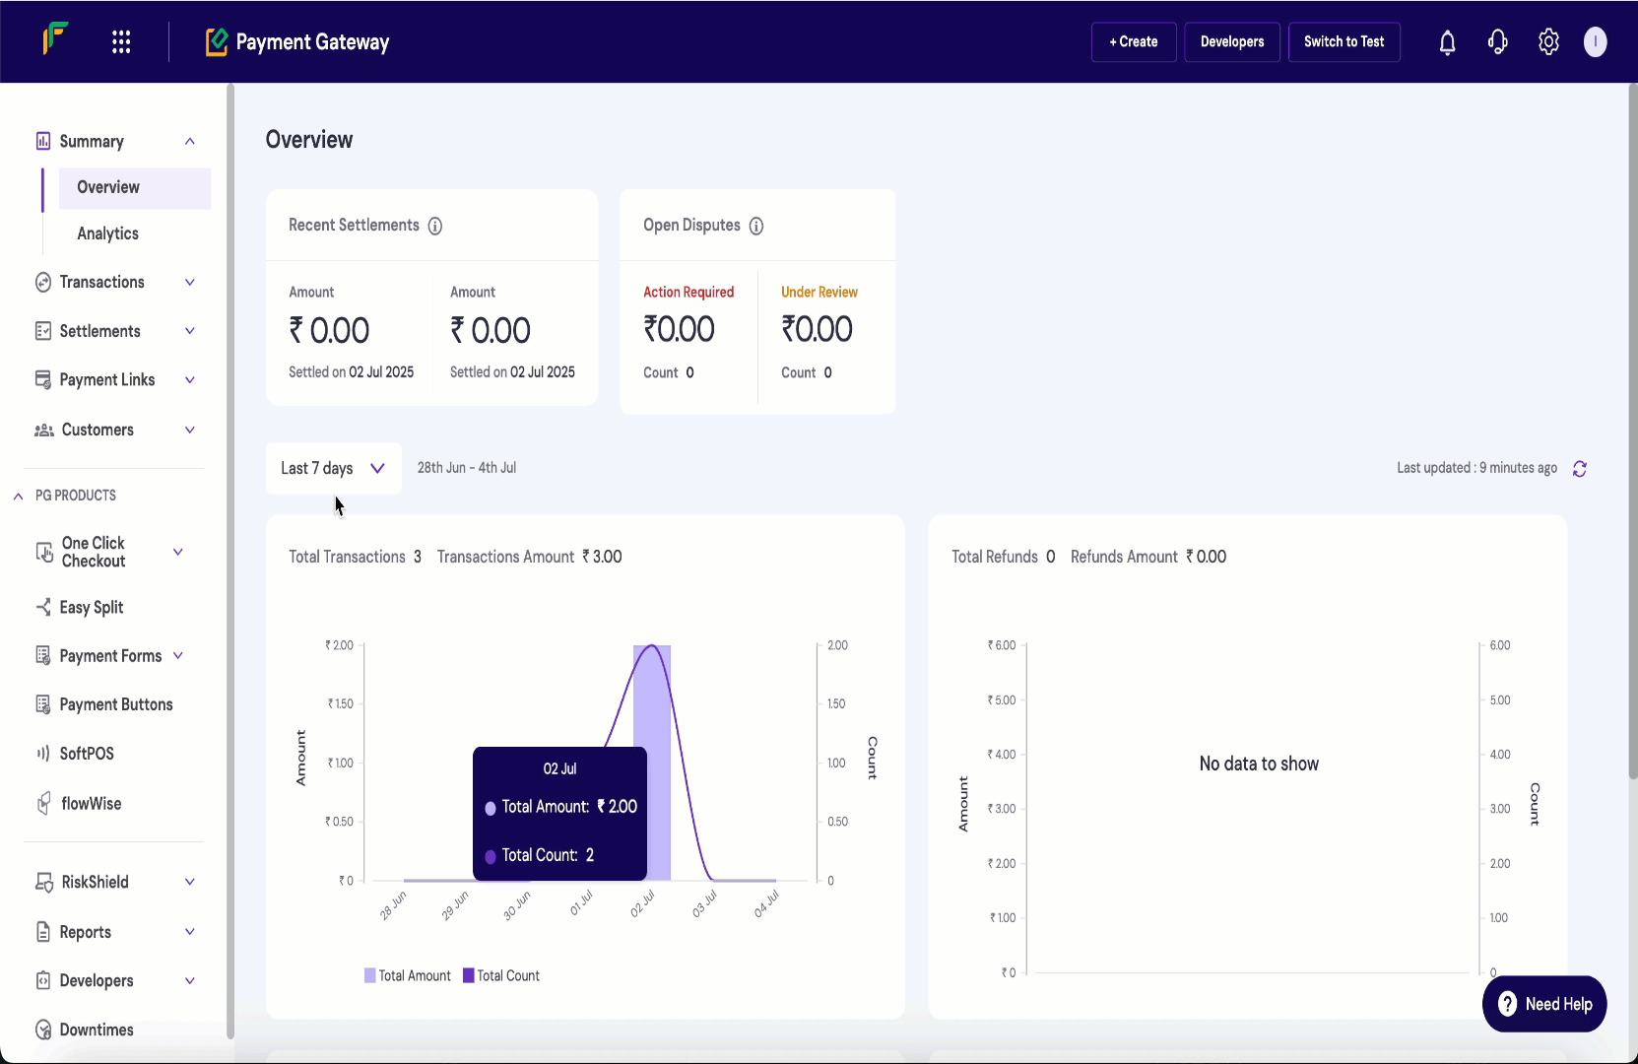Click the Downtimes sidebar icon

pyautogui.click(x=42, y=1030)
